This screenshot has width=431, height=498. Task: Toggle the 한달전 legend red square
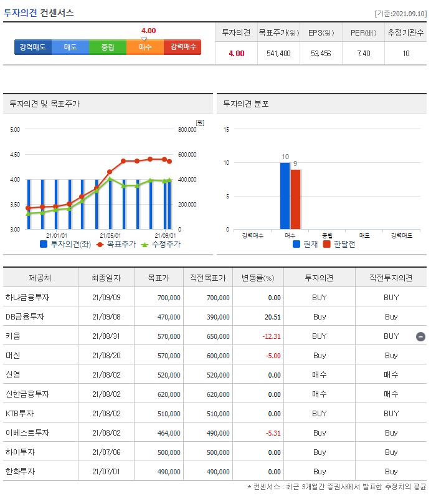[327, 244]
